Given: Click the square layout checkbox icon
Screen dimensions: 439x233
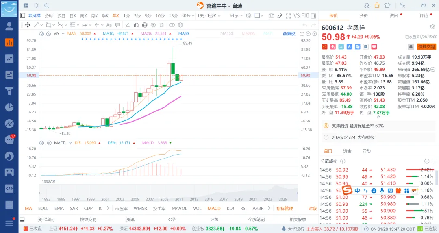Looking at the screenshot, I should [257, 16].
